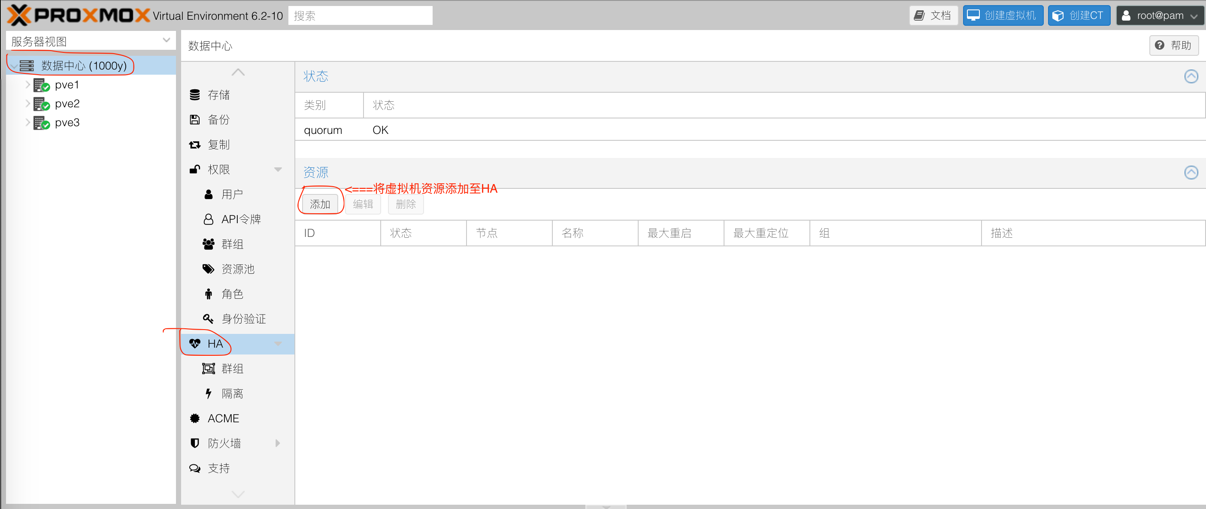Click the authentication key icon
Image resolution: width=1206 pixels, height=509 pixels.
point(208,318)
